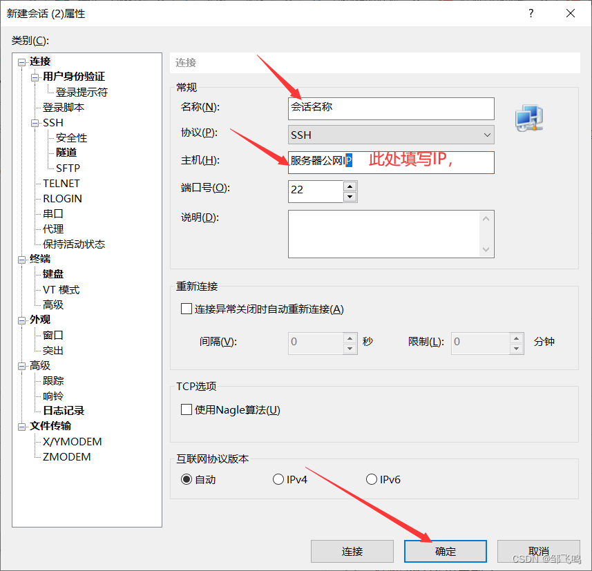Select 突出 under 外观
Screen dimensions: 592x571
point(53,351)
